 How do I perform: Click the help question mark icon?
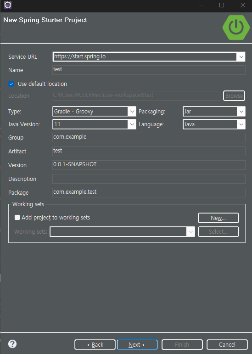(12, 344)
